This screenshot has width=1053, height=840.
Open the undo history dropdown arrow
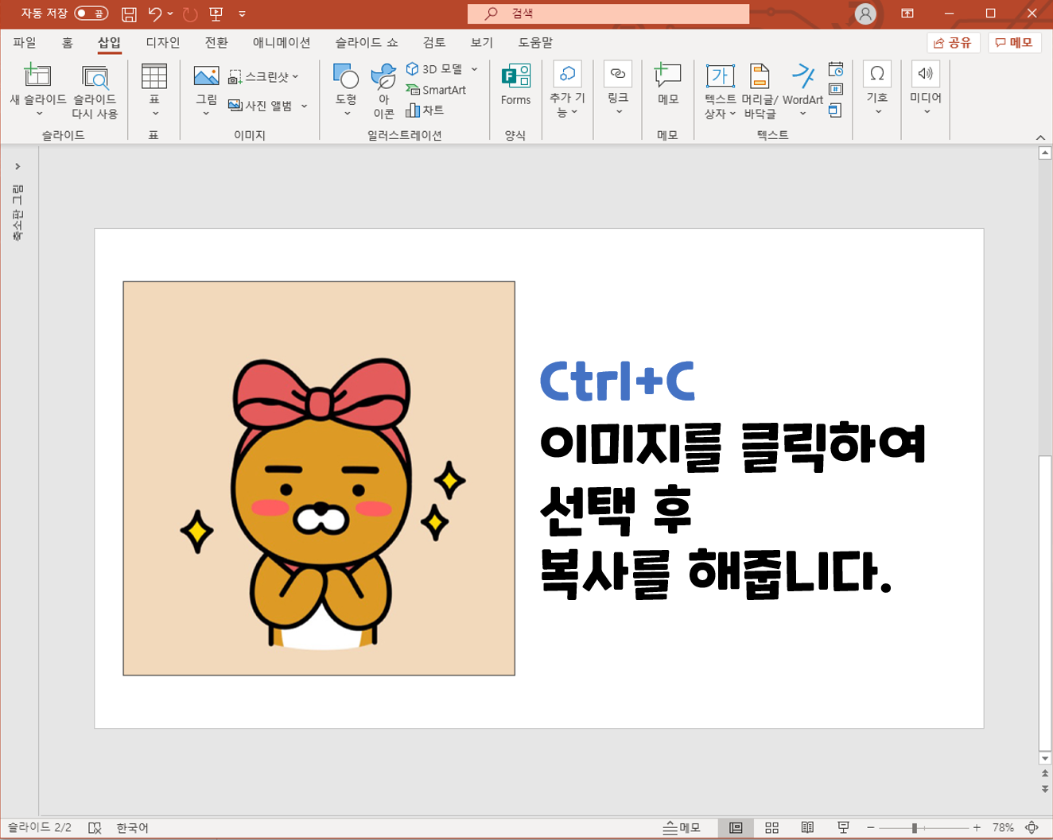point(170,14)
